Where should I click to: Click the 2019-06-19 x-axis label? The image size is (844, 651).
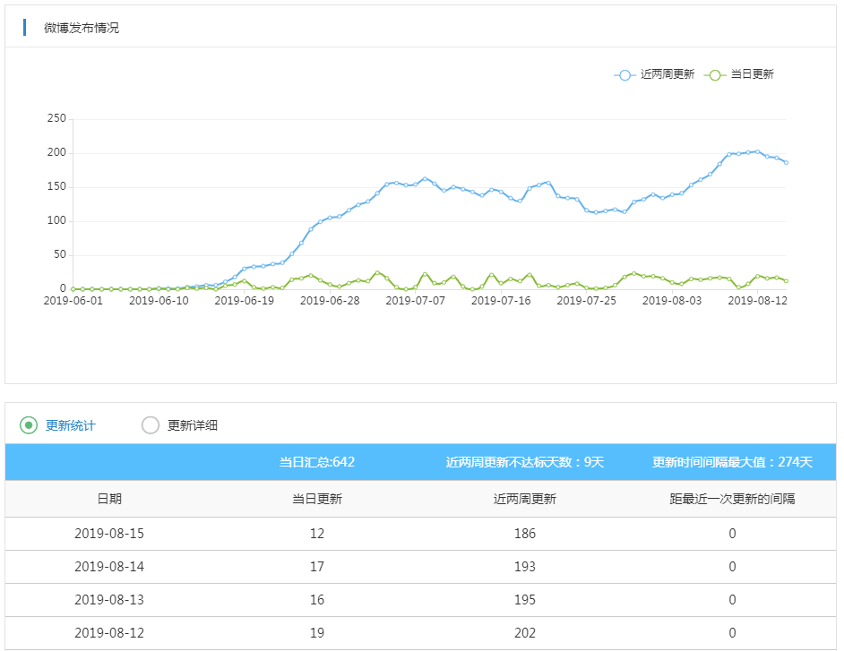245,301
